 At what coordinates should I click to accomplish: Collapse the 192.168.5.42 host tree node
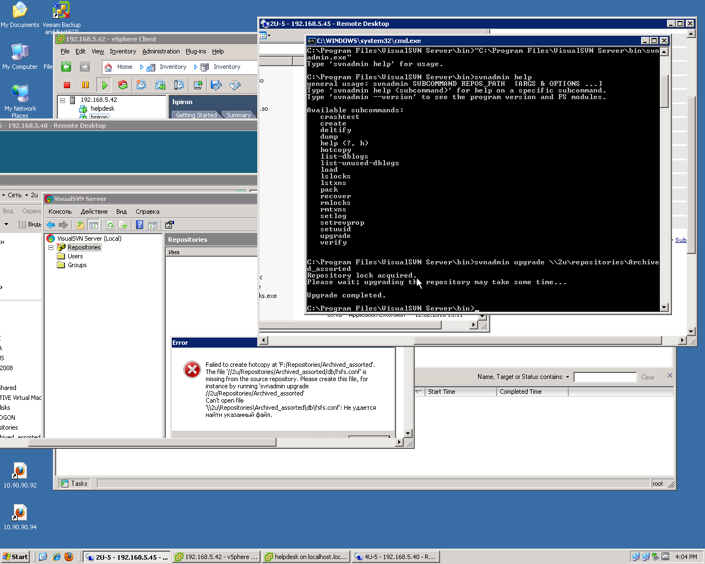tap(62, 100)
